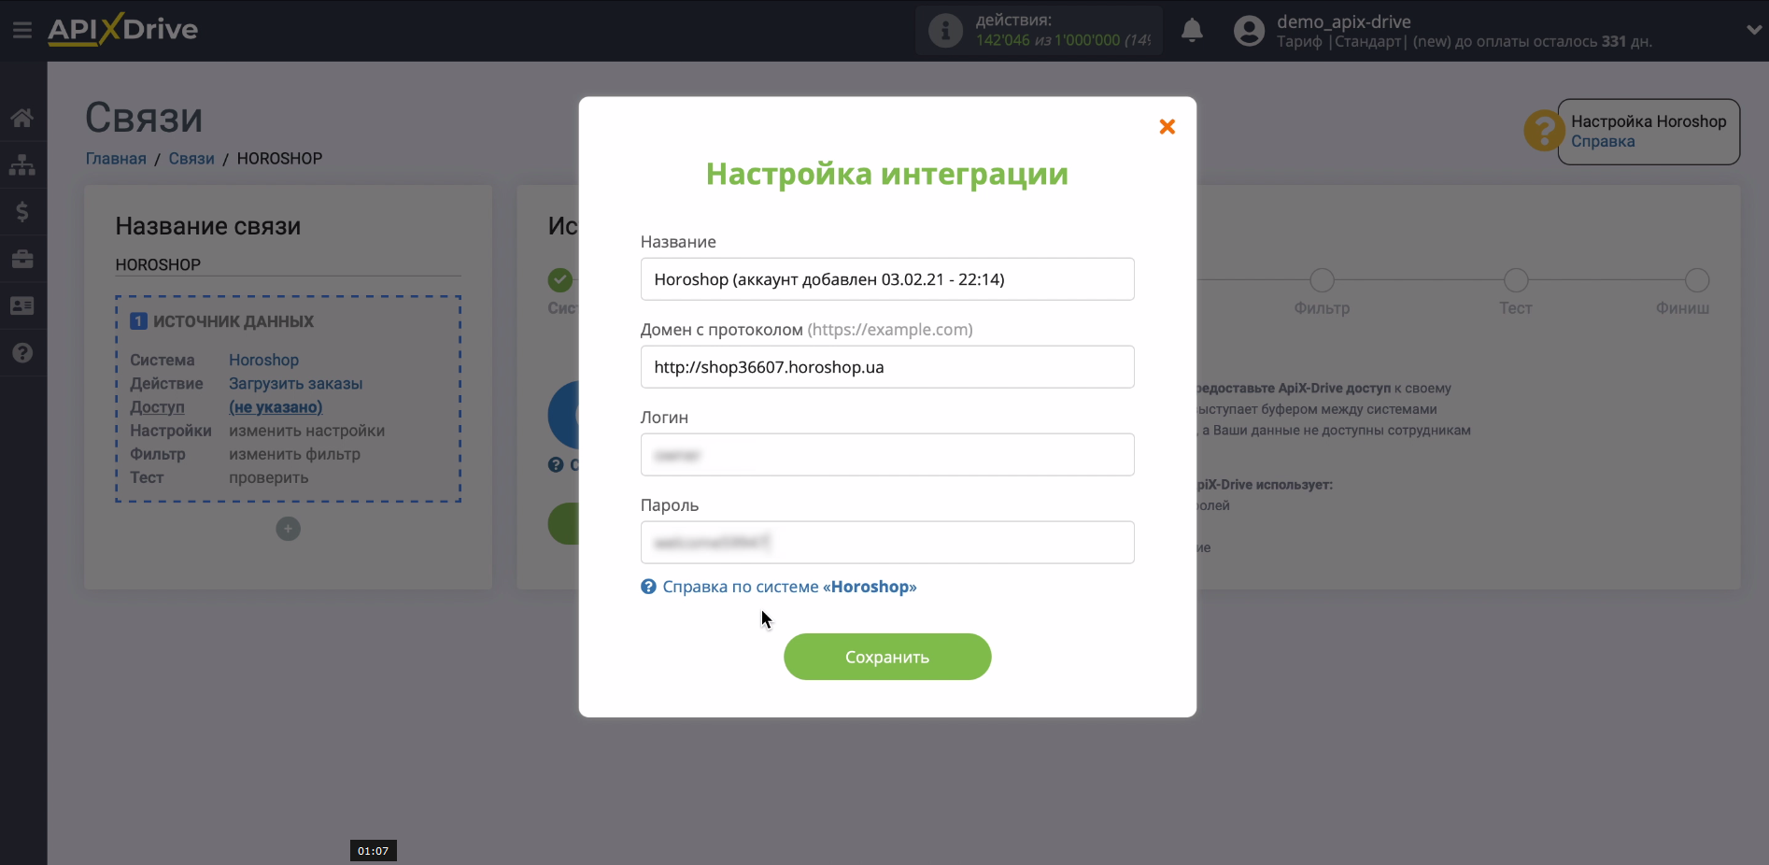The width and height of the screenshot is (1769, 865).
Task: Click the (не указано) access link
Action: [x=276, y=407]
